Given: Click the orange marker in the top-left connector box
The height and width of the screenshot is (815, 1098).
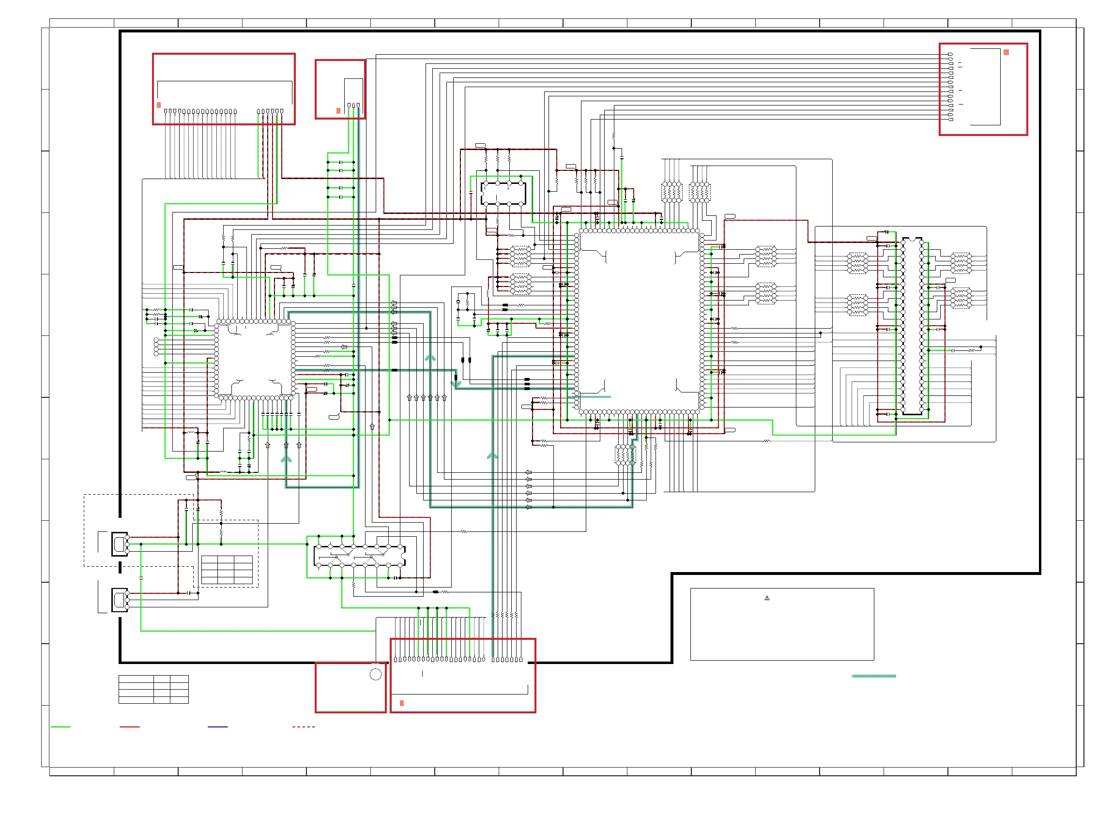Looking at the screenshot, I should 159,105.
